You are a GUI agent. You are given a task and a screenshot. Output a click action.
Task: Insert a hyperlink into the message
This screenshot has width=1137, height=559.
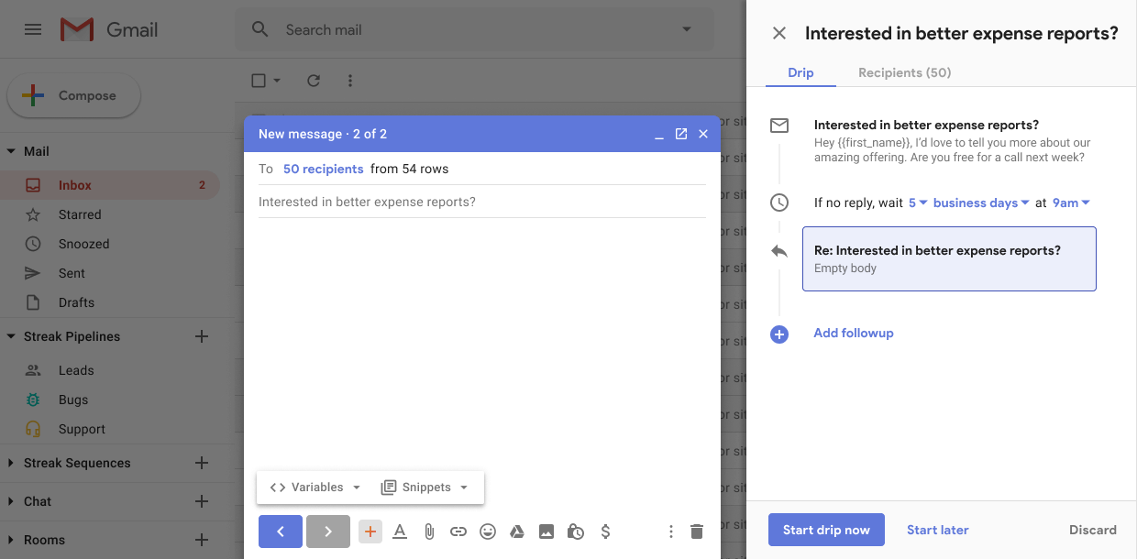tap(458, 532)
